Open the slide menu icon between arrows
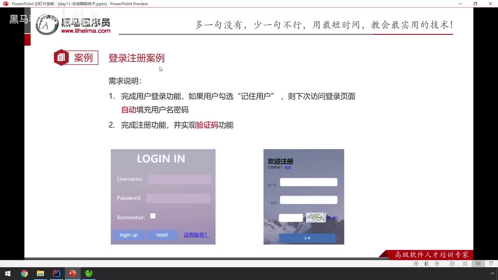 (426, 264)
